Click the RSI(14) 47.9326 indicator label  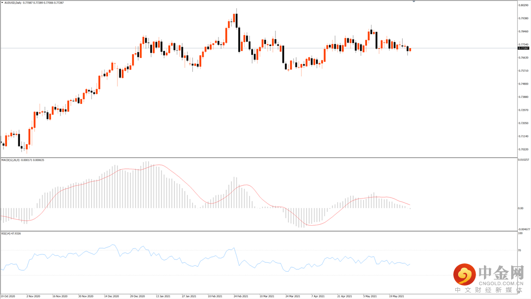pos(11,234)
